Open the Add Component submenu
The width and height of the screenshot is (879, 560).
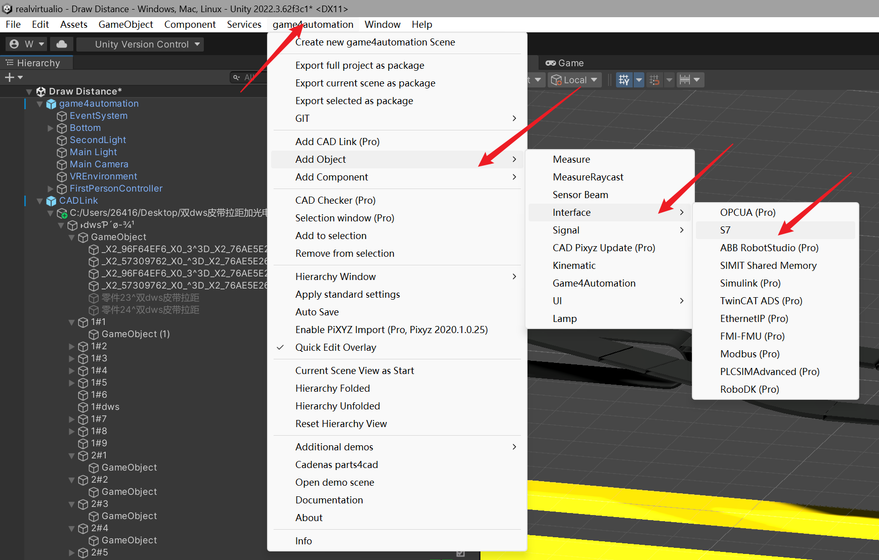397,177
